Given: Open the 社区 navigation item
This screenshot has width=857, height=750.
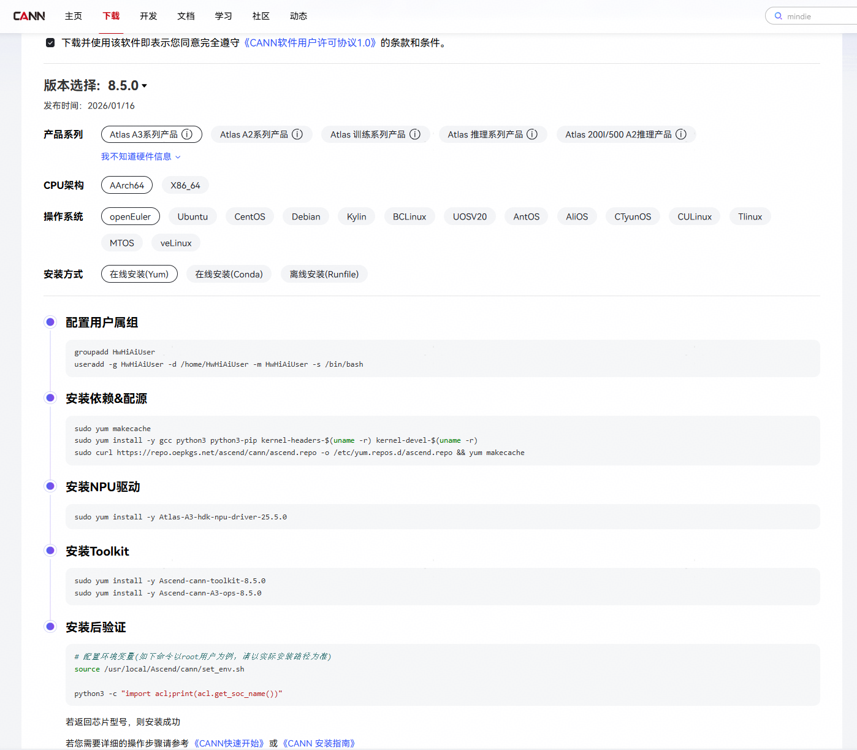Looking at the screenshot, I should coord(261,16).
